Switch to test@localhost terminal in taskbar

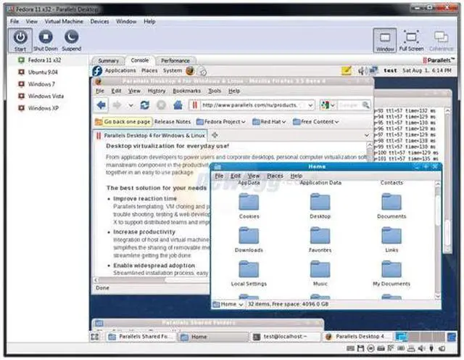coord(286,337)
